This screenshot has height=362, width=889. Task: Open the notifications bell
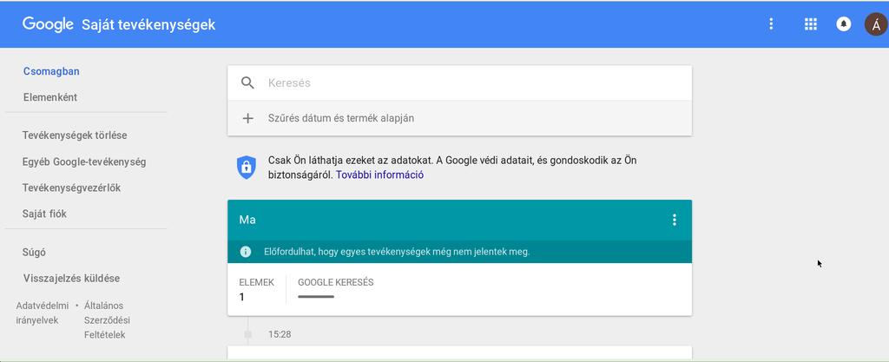(844, 23)
